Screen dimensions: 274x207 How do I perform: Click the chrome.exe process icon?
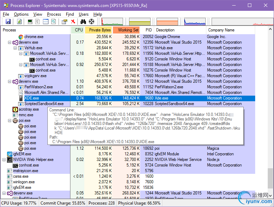pos(21,37)
